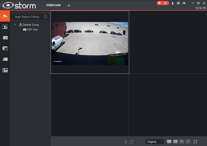
Task: Open the intercom panel sidebar icon
Action: 5,70
